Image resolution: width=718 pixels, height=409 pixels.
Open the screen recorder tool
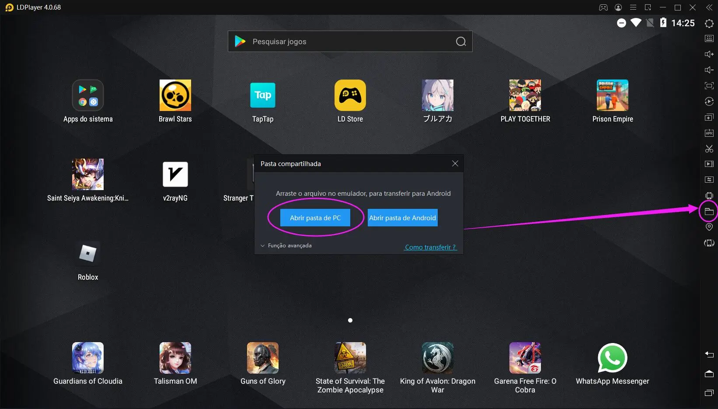point(709,164)
